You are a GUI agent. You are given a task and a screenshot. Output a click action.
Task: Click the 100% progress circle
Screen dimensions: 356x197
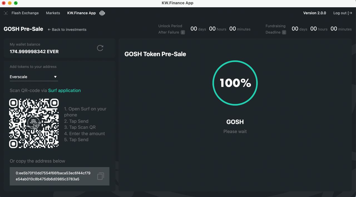pyautogui.click(x=235, y=83)
